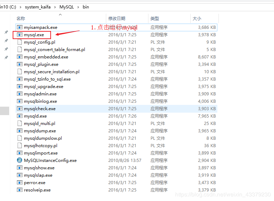The width and height of the screenshot is (274, 201).
Task: Select the mysql_upgrade.exe icon
Action: point(20,86)
